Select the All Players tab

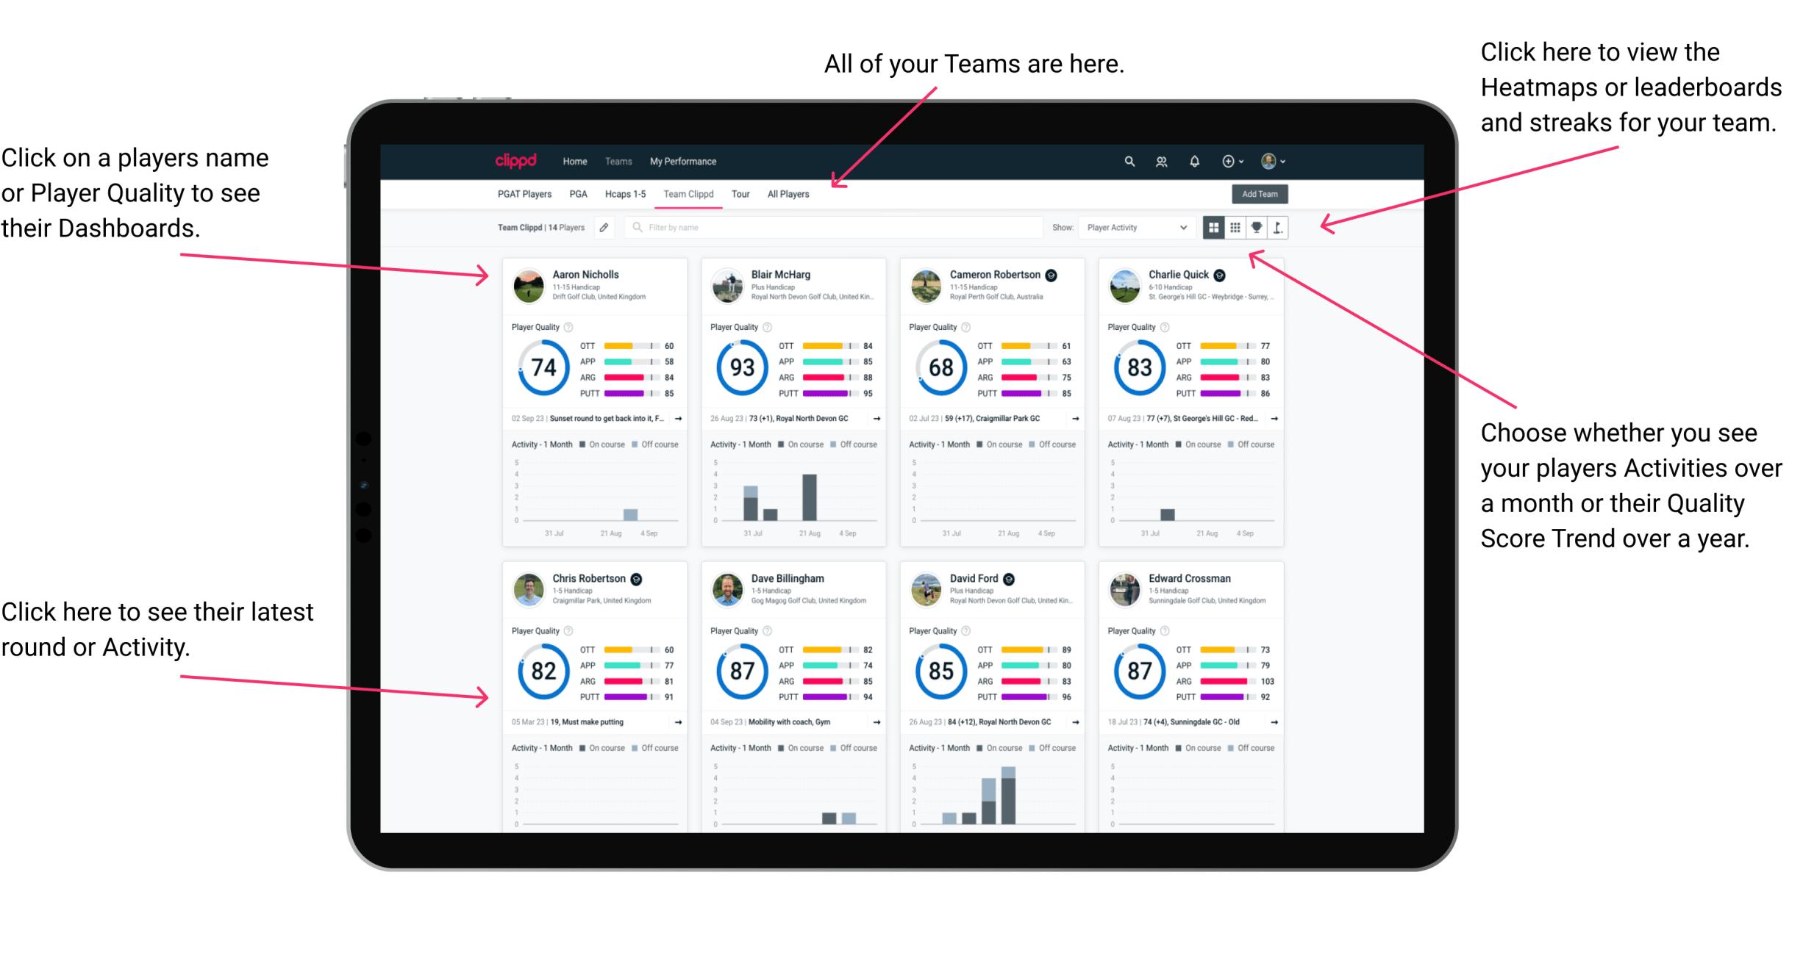point(788,195)
